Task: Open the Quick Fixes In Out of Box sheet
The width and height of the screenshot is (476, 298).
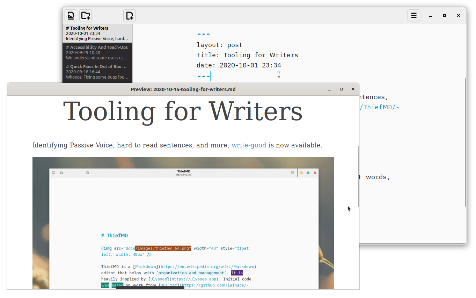Action: pyautogui.click(x=97, y=72)
